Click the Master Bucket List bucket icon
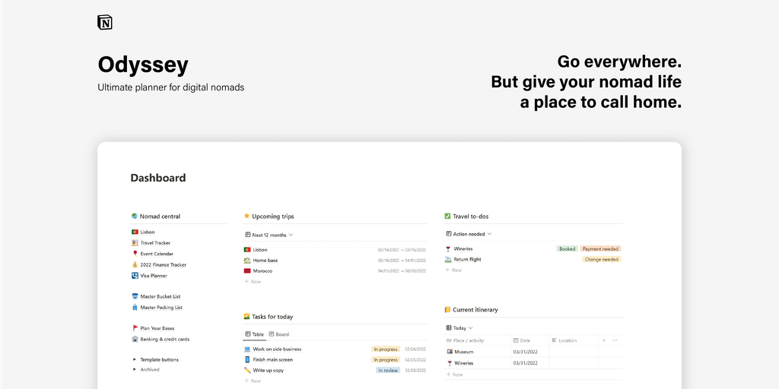 point(135,296)
